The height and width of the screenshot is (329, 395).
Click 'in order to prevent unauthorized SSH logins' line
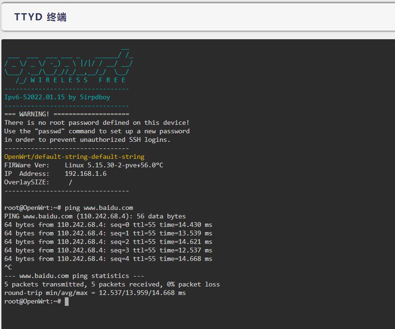coord(88,140)
